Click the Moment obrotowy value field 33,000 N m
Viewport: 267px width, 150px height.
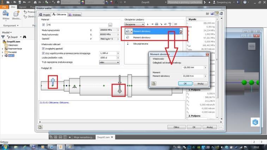pos(193,76)
